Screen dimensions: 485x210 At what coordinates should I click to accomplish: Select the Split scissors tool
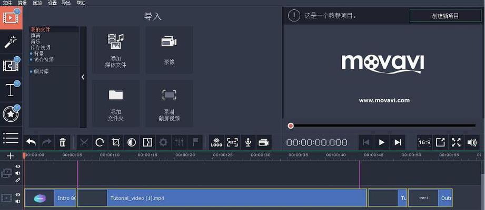click(x=84, y=142)
